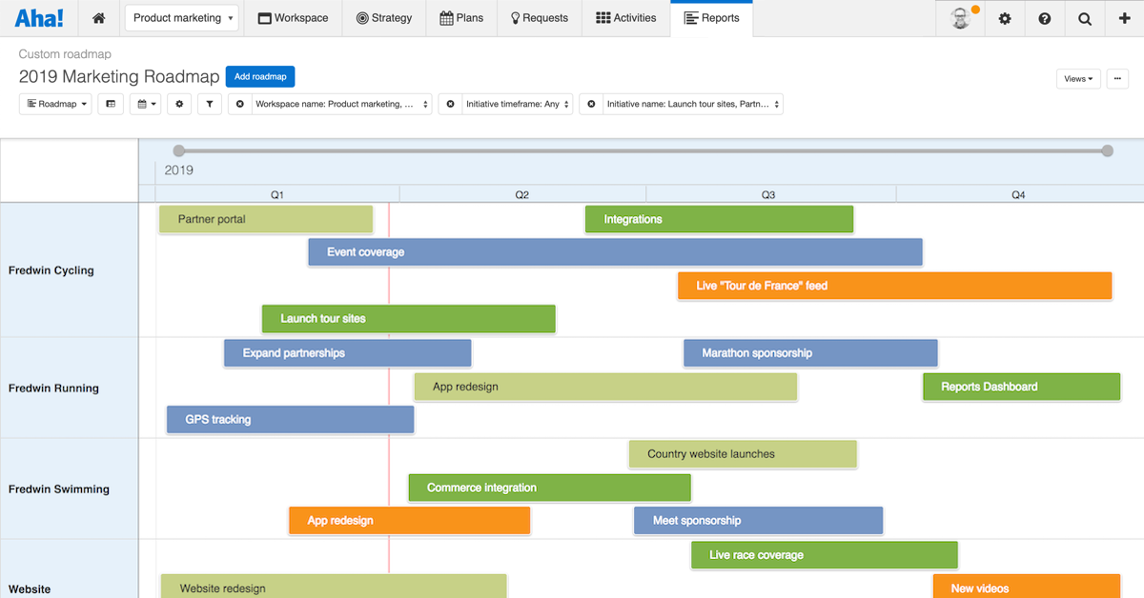Viewport: 1144px width, 598px height.
Task: Select the Fredwin Running row label
Action: 53,389
